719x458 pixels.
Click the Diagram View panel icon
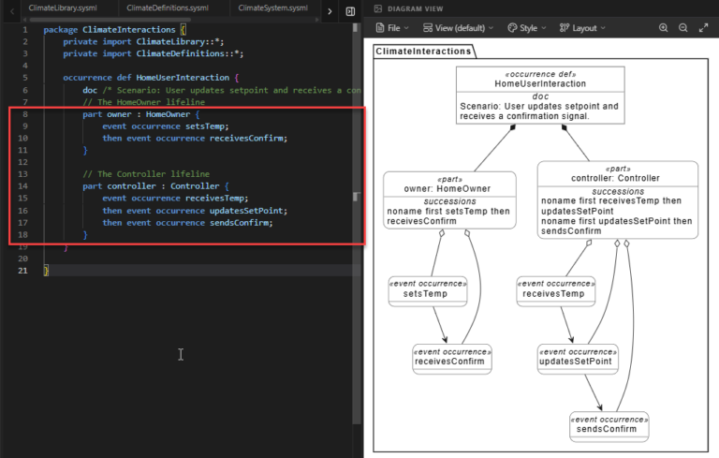(378, 8)
